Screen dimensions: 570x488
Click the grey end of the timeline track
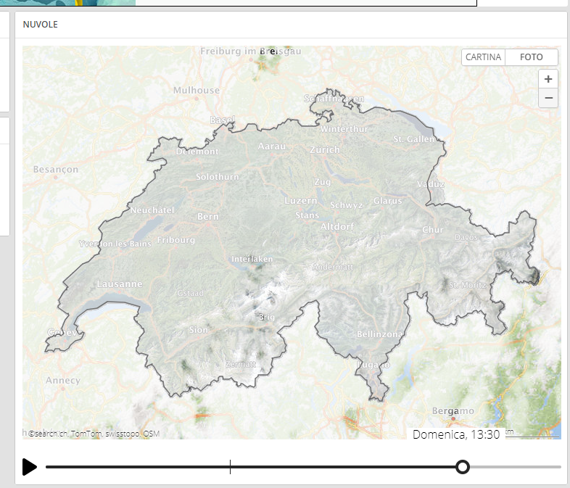click(x=516, y=467)
